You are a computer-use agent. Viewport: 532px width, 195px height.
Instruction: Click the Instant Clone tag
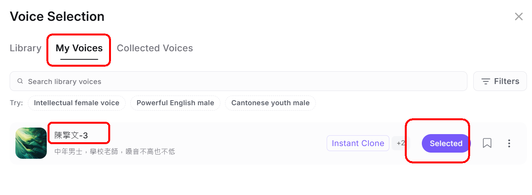pyautogui.click(x=358, y=143)
